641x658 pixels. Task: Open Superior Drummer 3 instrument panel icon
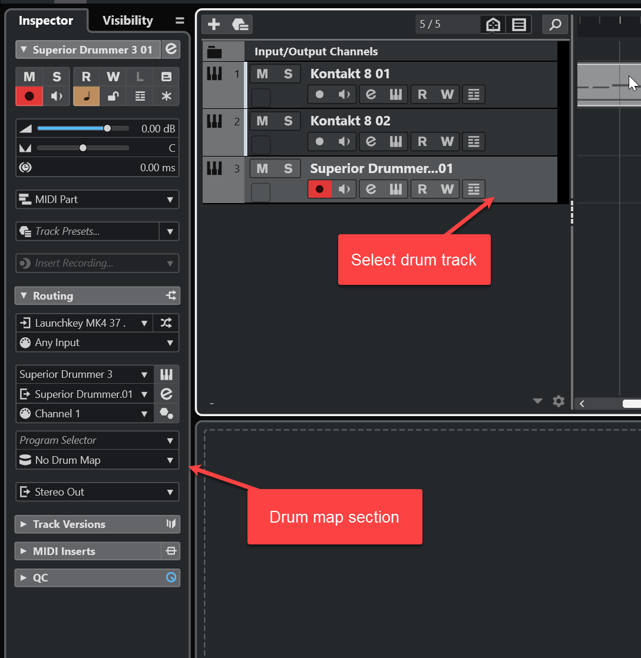[x=166, y=374]
